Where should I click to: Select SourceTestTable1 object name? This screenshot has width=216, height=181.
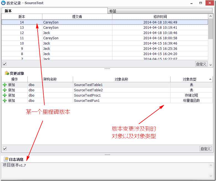click(x=88, y=85)
